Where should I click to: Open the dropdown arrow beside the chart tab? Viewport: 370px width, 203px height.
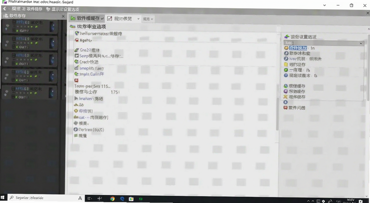[138, 19]
